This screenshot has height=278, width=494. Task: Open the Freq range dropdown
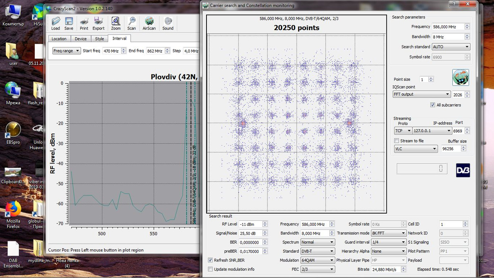click(x=66, y=51)
